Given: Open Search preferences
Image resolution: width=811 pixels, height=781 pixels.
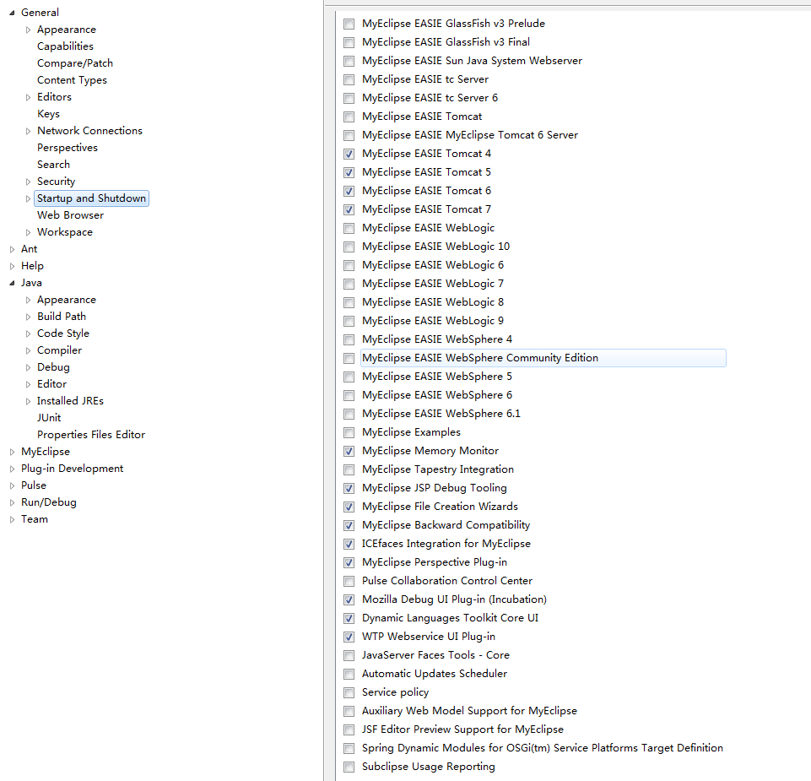Looking at the screenshot, I should click(x=53, y=165).
